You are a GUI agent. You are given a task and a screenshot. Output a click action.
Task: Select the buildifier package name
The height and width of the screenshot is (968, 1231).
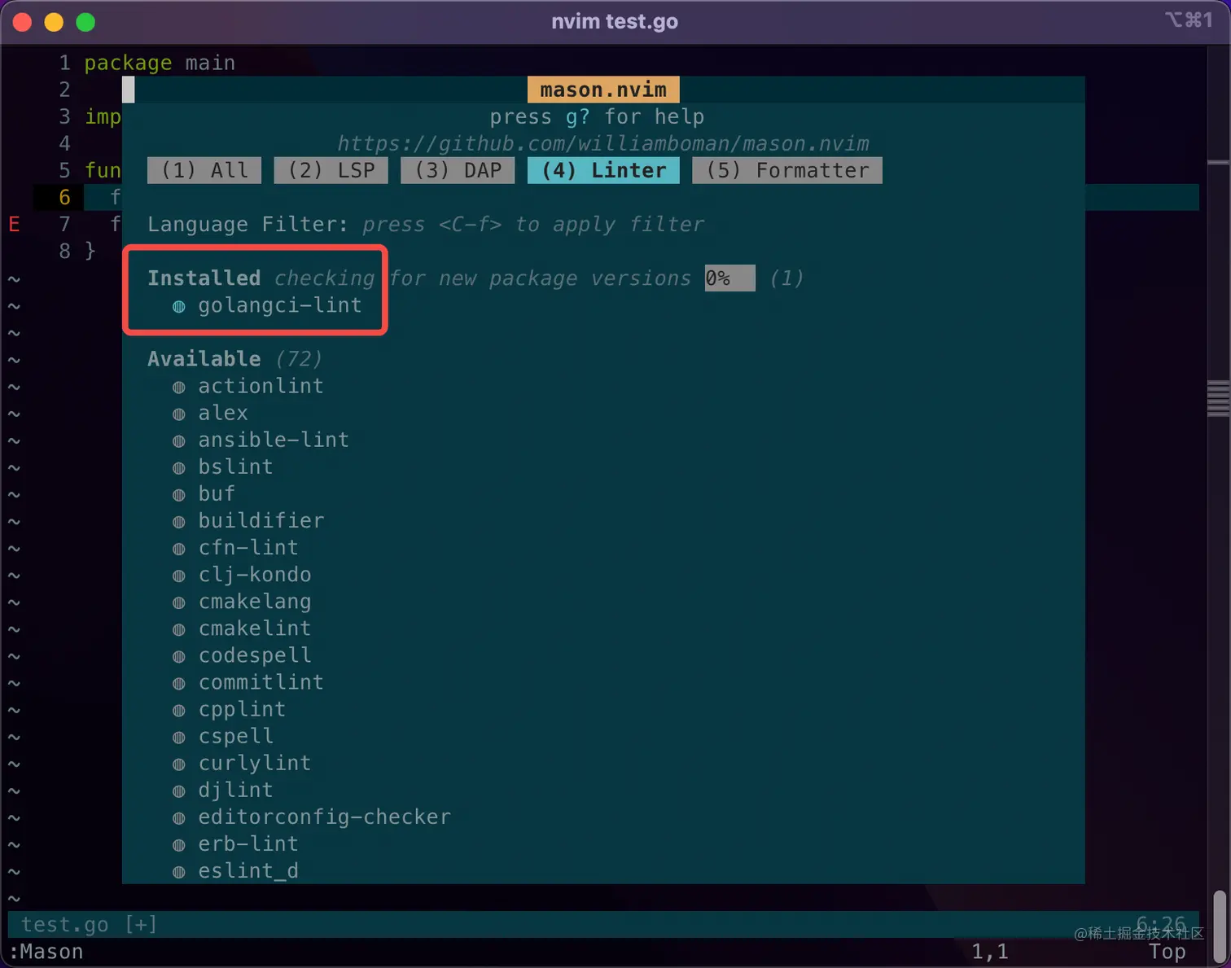261,520
